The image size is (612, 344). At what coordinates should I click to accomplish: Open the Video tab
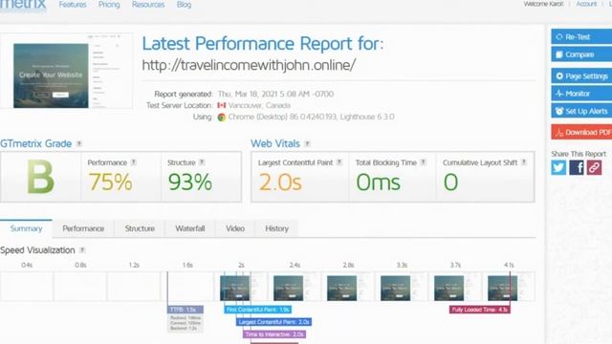click(235, 228)
